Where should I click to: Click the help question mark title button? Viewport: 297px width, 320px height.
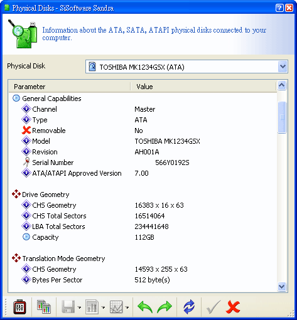pyautogui.click(x=279, y=8)
